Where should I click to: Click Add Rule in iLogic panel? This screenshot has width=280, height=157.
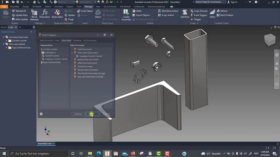[185, 14]
